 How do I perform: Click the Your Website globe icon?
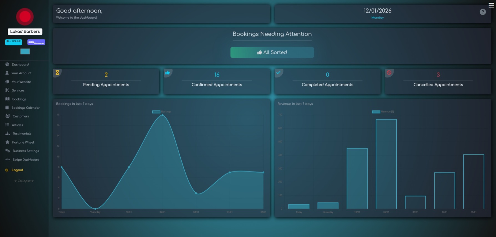[7, 82]
